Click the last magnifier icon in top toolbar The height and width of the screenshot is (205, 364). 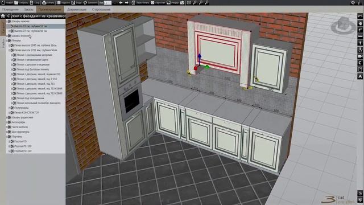coord(206,2)
